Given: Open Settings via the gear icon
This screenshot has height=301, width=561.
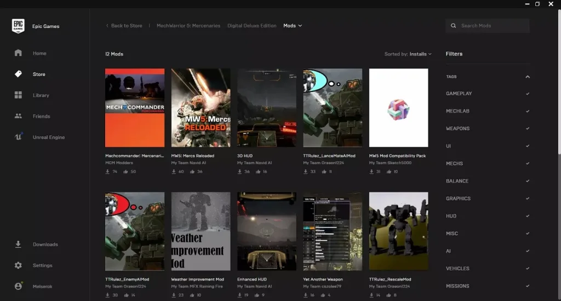Looking at the screenshot, I should pyautogui.click(x=18, y=265).
